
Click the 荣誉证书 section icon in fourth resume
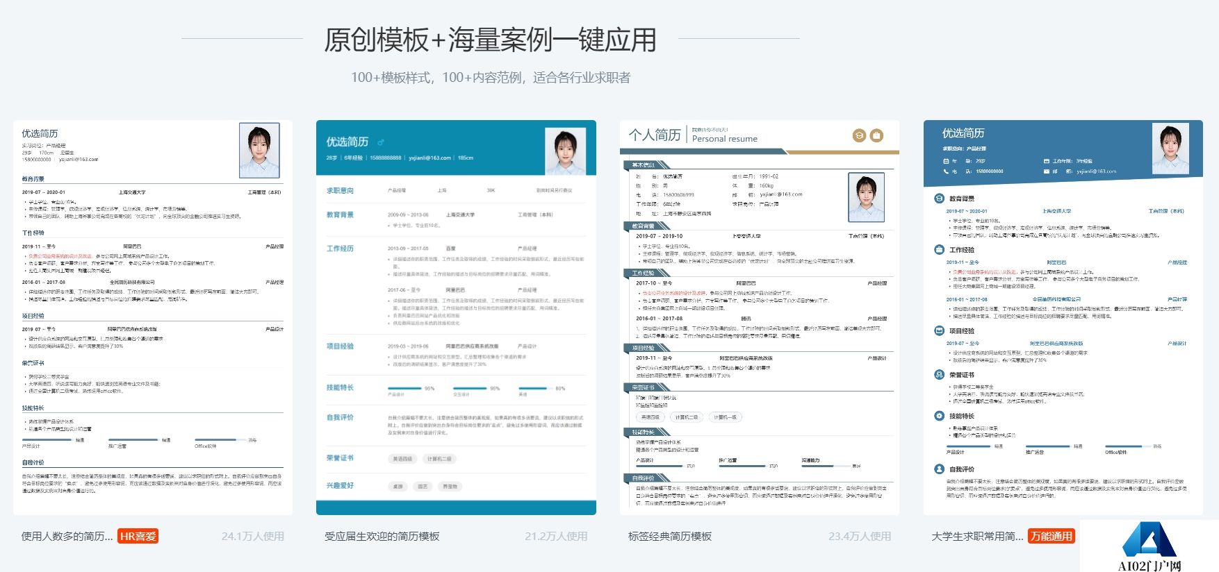[x=939, y=375]
